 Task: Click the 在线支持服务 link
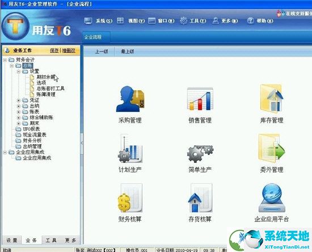(x=299, y=14)
